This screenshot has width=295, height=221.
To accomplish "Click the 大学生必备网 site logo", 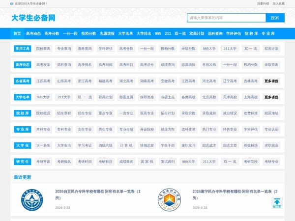I will (x=33, y=18).
